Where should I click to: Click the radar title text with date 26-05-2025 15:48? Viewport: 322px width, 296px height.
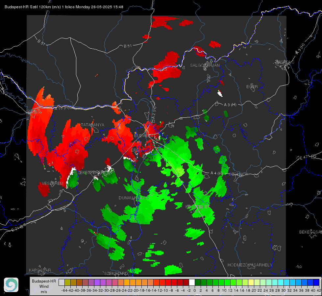(64, 7)
